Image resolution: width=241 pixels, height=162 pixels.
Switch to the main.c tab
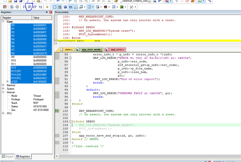tap(66, 49)
